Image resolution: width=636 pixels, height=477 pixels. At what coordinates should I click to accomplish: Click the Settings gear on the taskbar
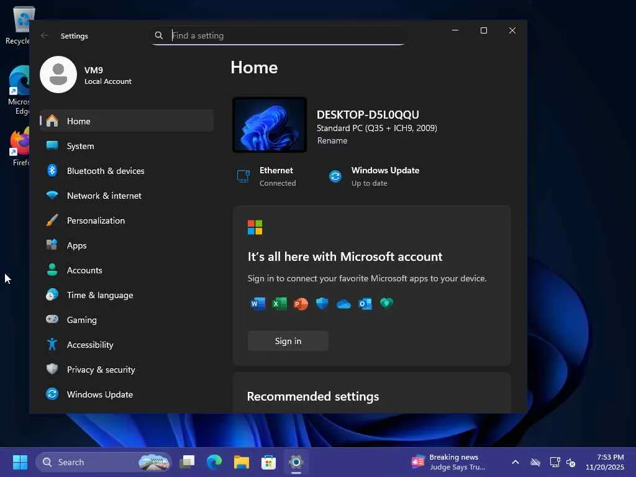click(x=296, y=462)
